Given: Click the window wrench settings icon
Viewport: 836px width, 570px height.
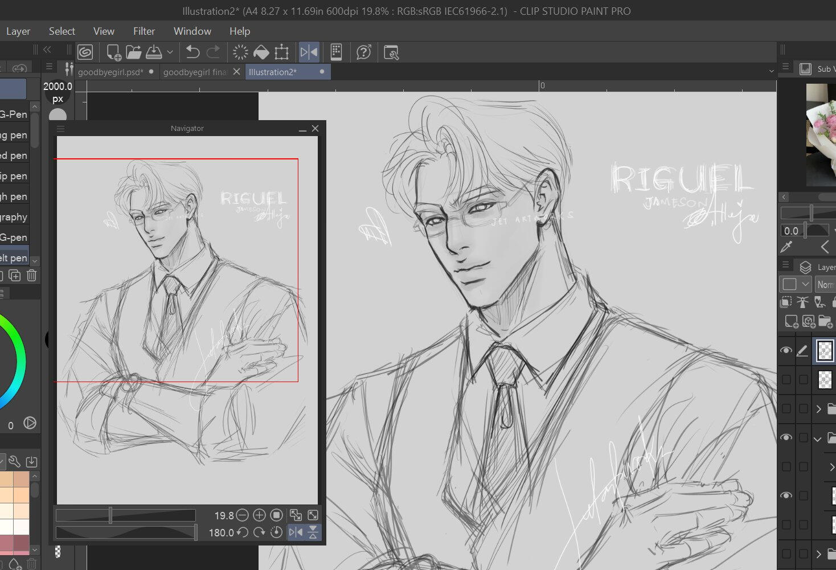Looking at the screenshot, I should tap(391, 52).
